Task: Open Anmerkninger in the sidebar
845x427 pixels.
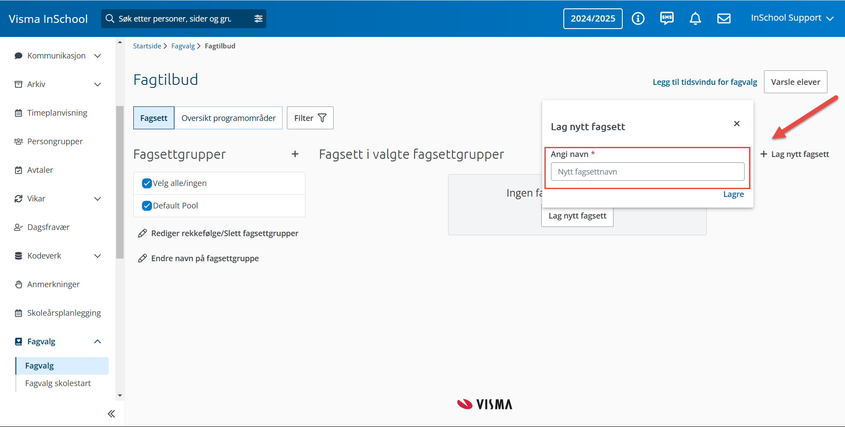Action: [53, 285]
